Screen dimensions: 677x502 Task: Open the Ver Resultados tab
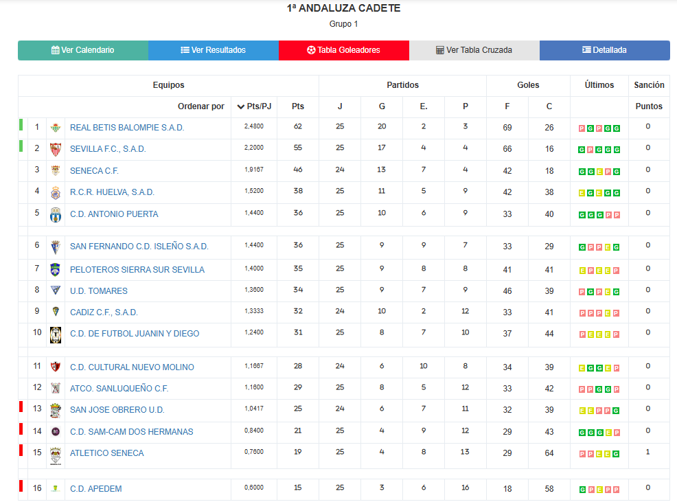(214, 50)
